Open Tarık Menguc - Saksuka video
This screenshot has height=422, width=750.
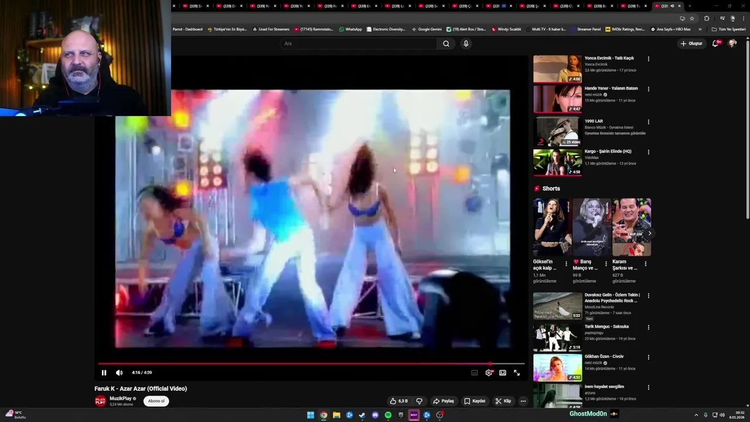point(606,326)
